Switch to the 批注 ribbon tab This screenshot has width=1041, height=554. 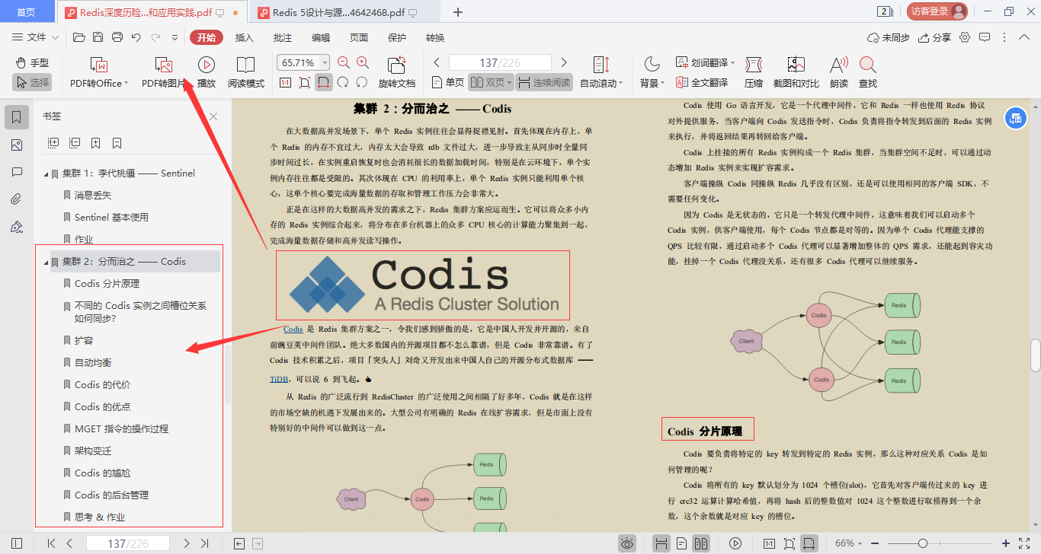[283, 37]
